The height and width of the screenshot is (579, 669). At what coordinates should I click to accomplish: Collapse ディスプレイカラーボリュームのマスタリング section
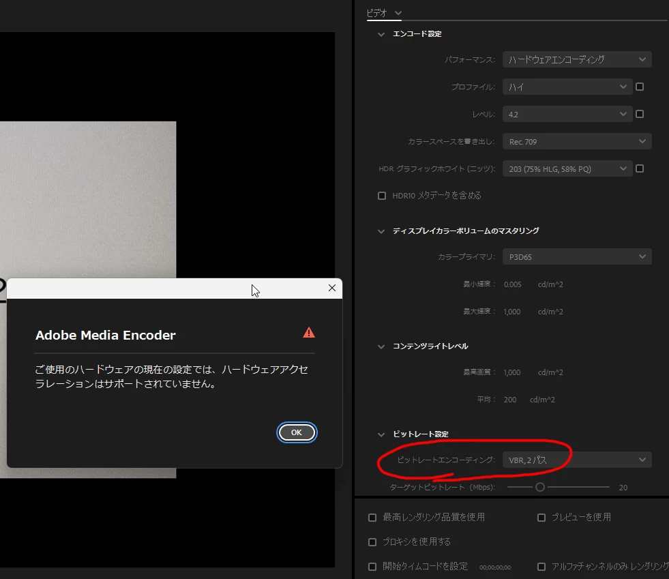coord(381,231)
